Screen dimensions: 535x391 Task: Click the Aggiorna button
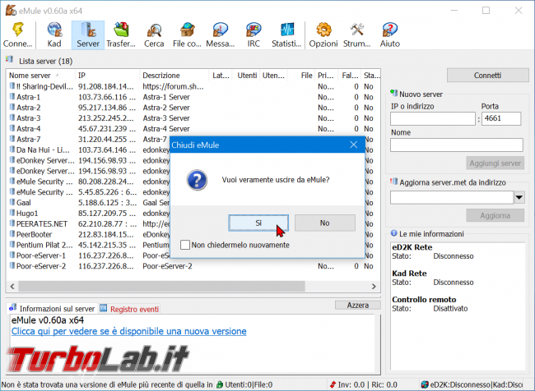pos(495,215)
